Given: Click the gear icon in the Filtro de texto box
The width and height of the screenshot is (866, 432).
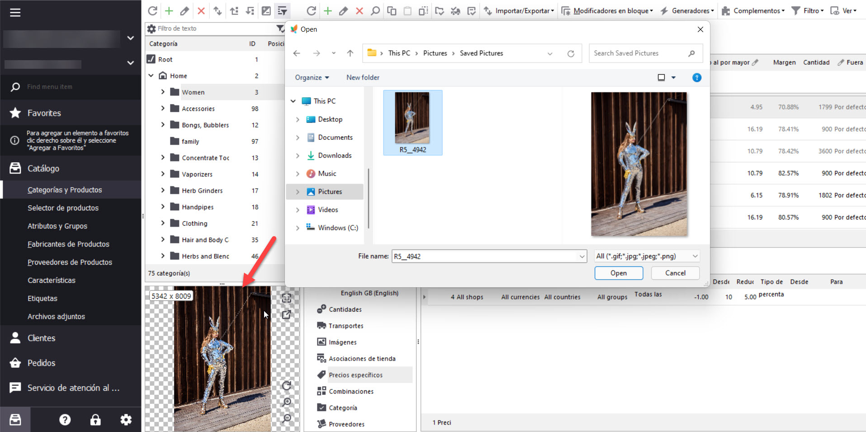Looking at the screenshot, I should (151, 28).
